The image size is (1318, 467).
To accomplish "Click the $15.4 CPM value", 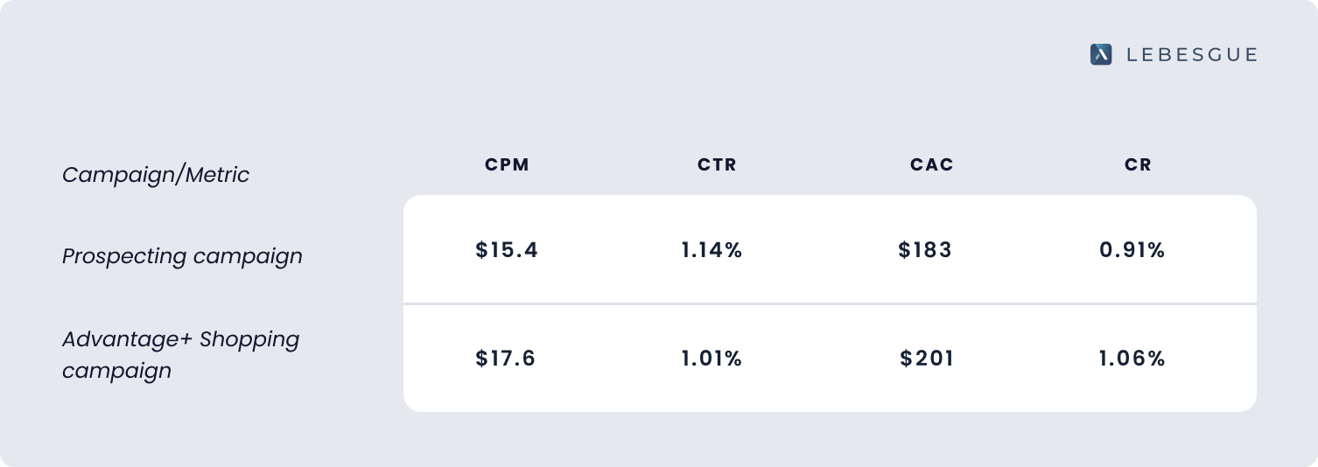I will coord(507,250).
